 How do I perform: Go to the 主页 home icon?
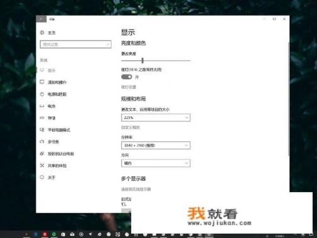[x=42, y=33]
